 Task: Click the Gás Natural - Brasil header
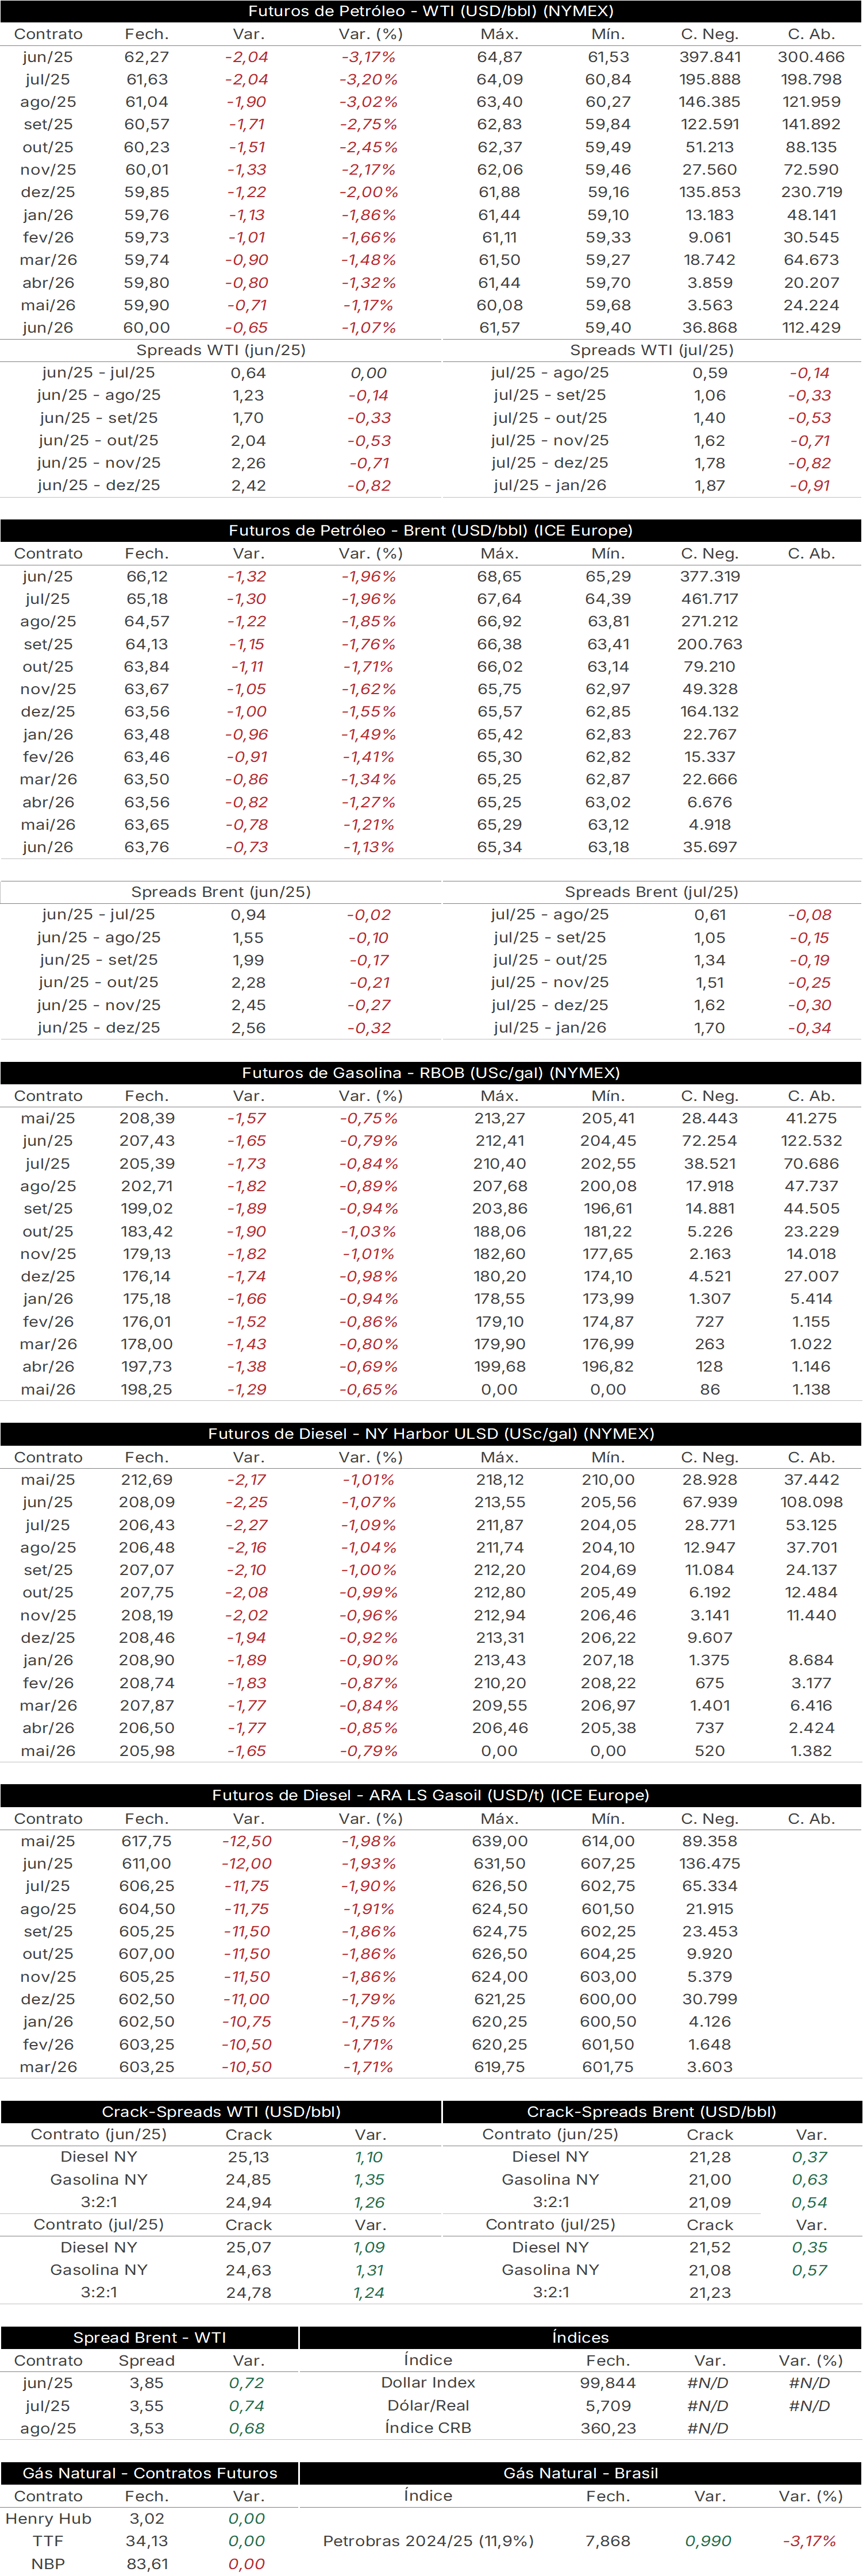click(x=581, y=2473)
